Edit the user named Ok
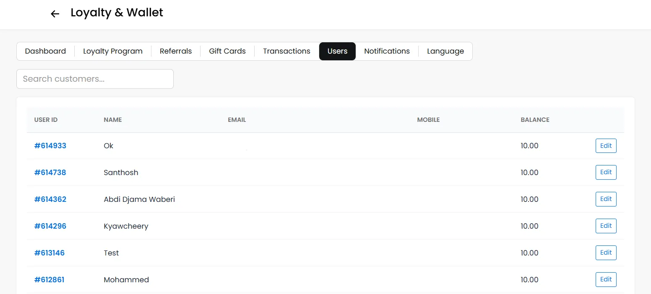 tap(606, 146)
